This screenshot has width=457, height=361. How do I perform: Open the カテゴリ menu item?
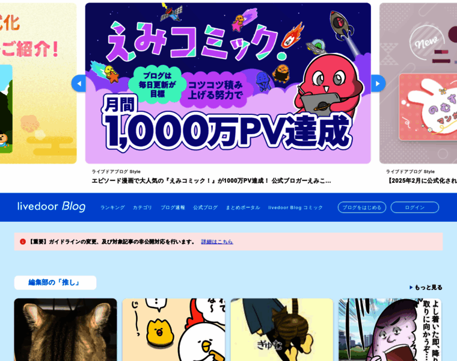tap(143, 208)
